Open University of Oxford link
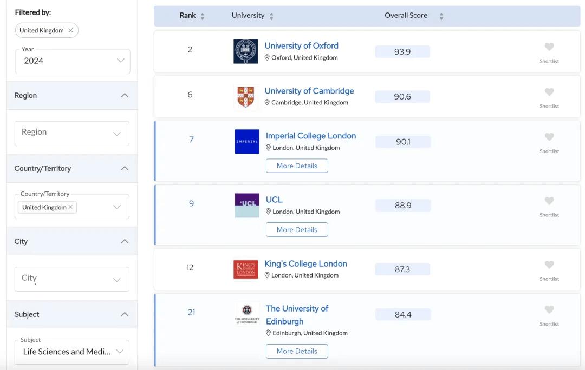Screen dimensions: 585x370 click(x=302, y=46)
